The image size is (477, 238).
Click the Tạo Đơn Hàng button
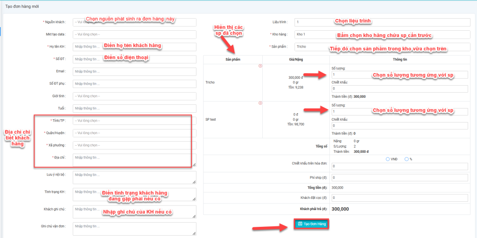tap(311, 224)
